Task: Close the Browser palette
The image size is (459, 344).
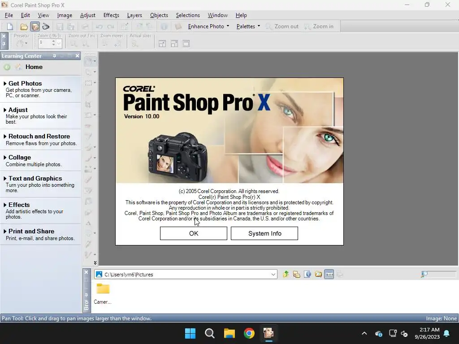Action: (87, 272)
